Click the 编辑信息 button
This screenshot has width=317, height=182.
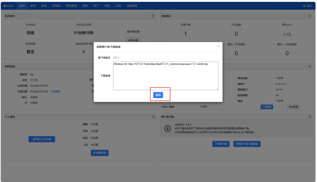(x=100, y=153)
